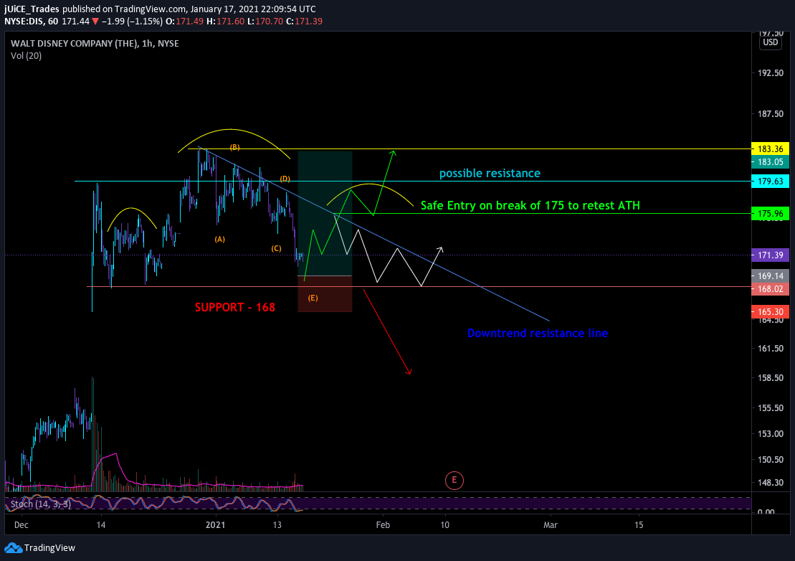Viewport: 795px width, 561px height.
Task: Click the red circled E earnings marker
Action: tap(454, 481)
